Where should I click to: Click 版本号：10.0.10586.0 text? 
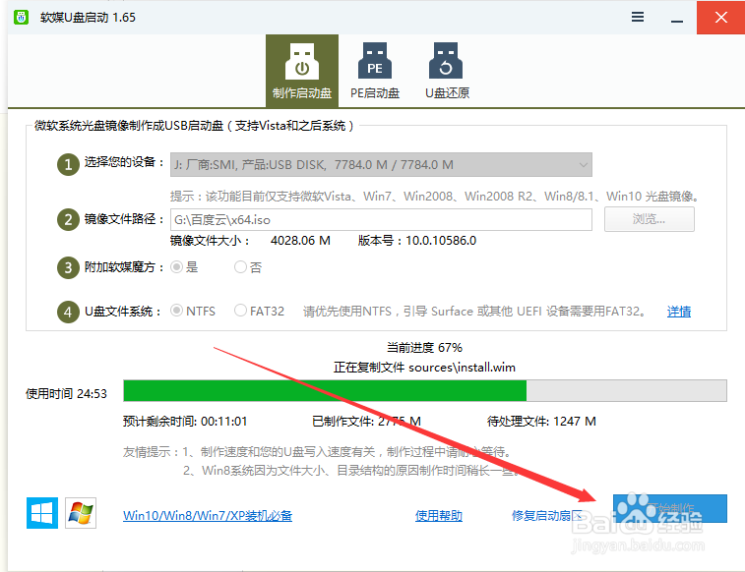(x=417, y=241)
